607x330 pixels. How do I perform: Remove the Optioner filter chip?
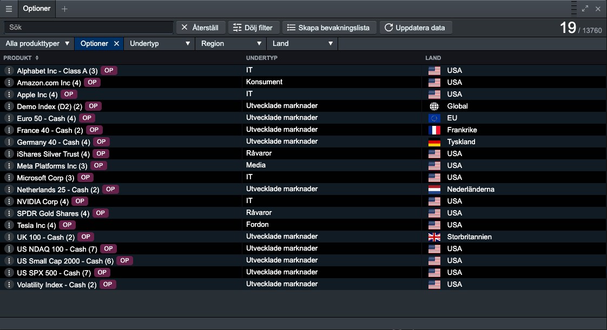click(116, 44)
